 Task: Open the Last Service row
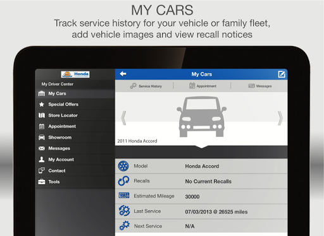(x=201, y=211)
